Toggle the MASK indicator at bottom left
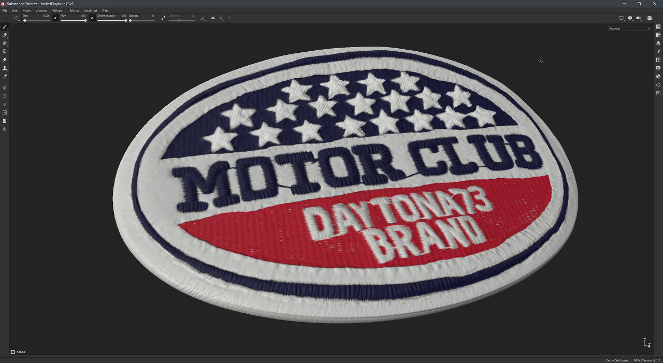The image size is (663, 363). [x=18, y=352]
